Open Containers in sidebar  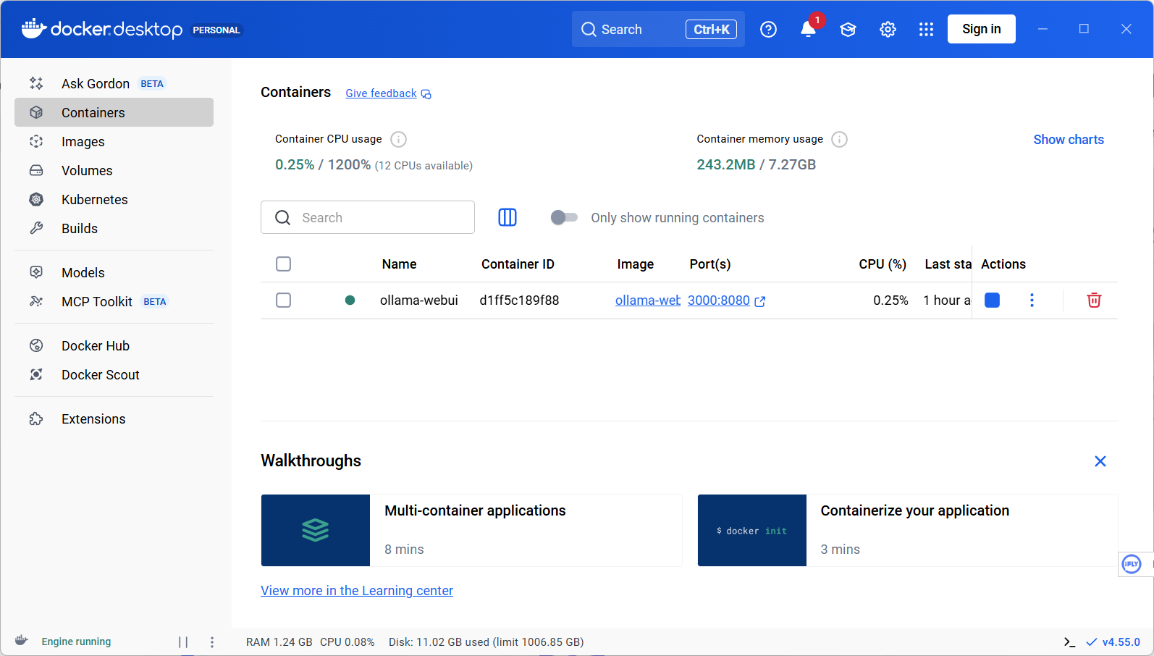click(x=114, y=112)
